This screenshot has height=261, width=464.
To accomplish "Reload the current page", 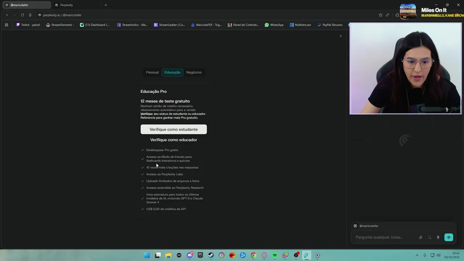I will click(x=22, y=15).
